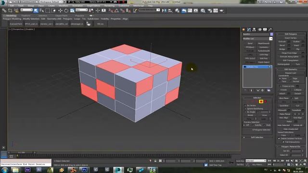Image resolution: width=308 pixels, height=173 pixels.
Task: Switch to the Object Paint ribbon tab
Action: [61, 15]
